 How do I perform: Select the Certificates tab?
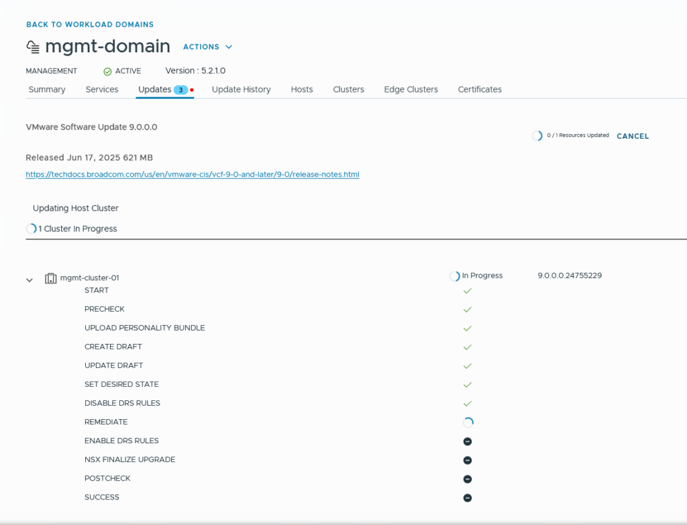click(480, 89)
